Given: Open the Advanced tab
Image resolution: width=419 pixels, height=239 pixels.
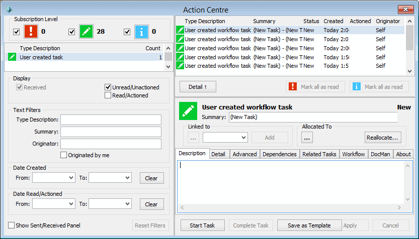Looking at the screenshot, I should (x=244, y=154).
